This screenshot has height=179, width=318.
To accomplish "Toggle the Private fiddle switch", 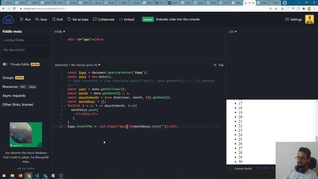I will (5, 64).
